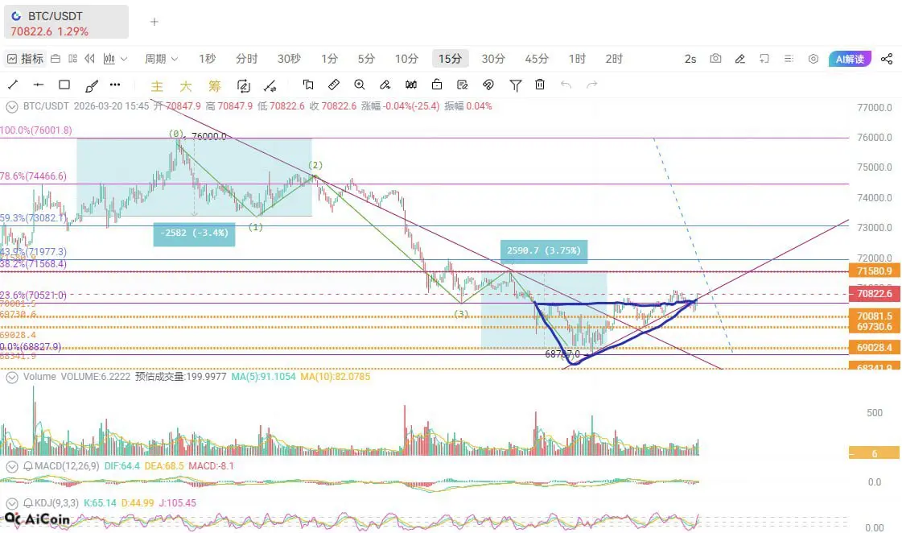Click the pencil edit icon
Image resolution: width=902 pixels, height=533 pixels.
740,59
